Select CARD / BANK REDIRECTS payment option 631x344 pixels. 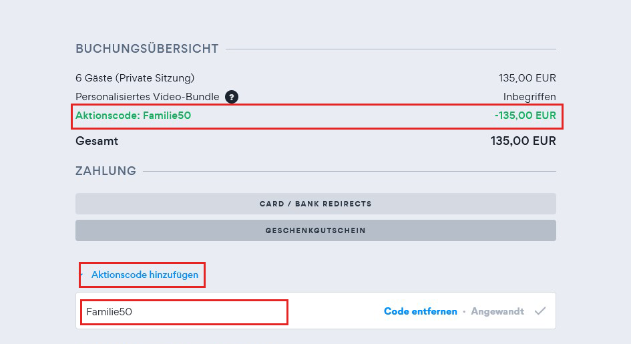[x=315, y=204]
